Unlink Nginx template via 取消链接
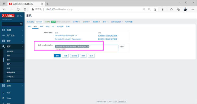197x104 pixels. 101,36
